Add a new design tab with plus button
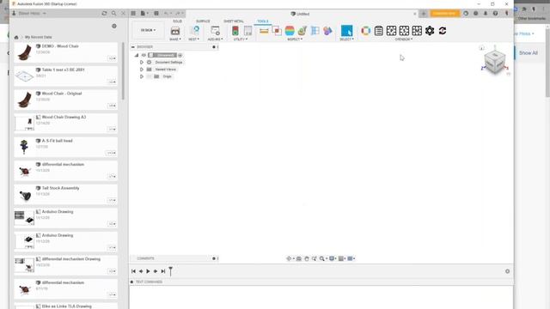550x309 pixels. point(424,14)
